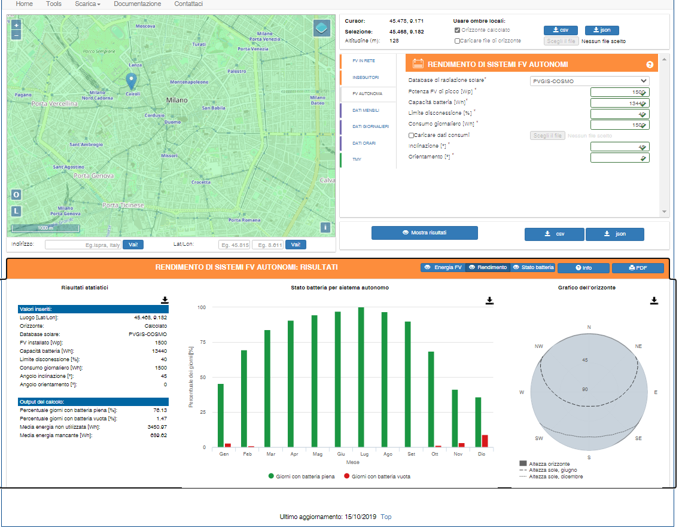Click the Cairoli location marker on map
679x528 pixels.
131,81
